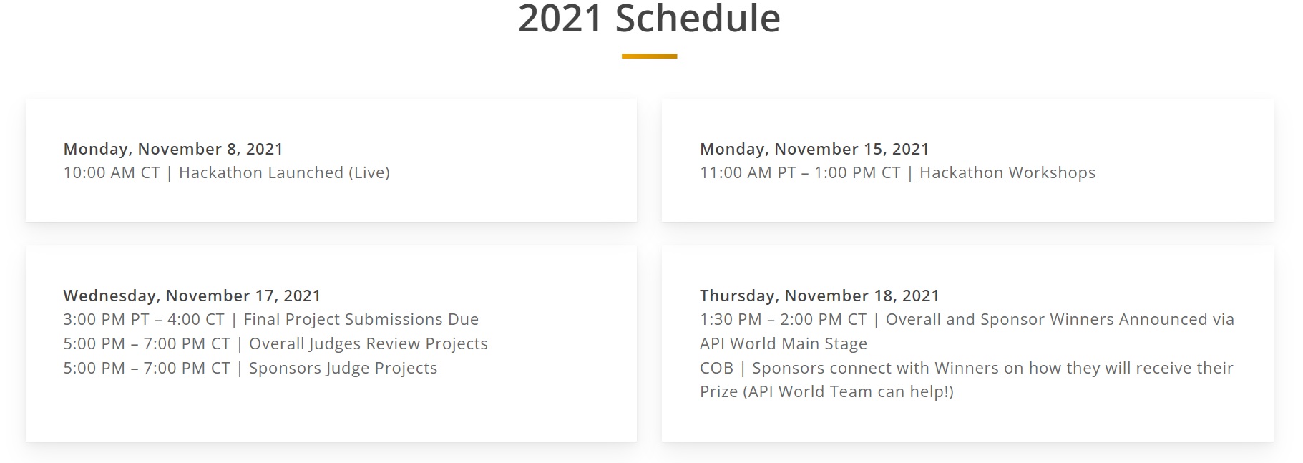Select the Monday, November 8, 2021 date
The height and width of the screenshot is (463, 1303).
[173, 149]
